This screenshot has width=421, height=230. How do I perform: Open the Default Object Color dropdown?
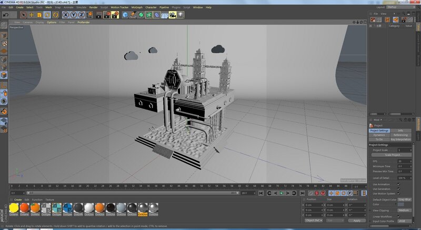pyautogui.click(x=405, y=199)
